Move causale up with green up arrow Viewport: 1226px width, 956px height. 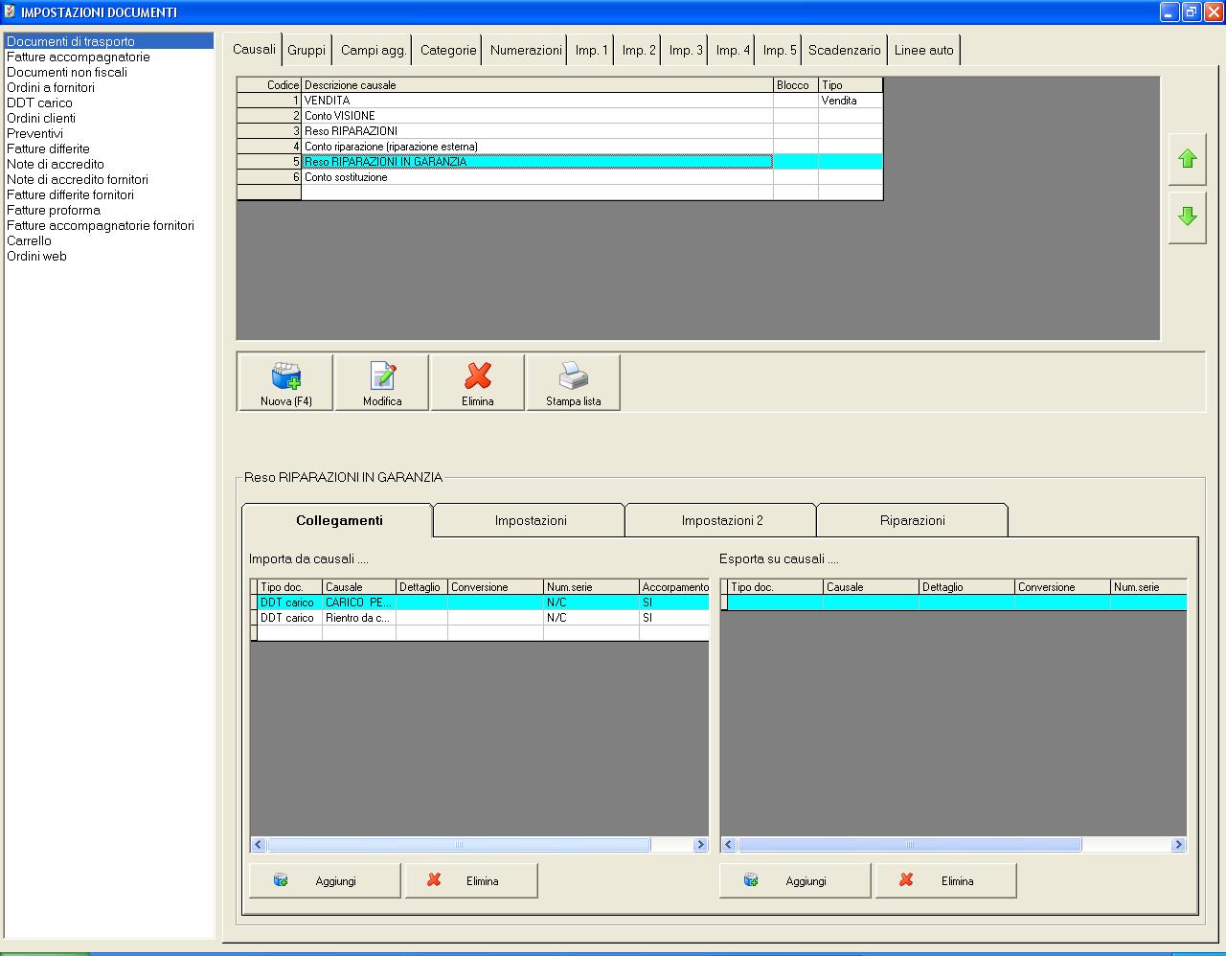(1188, 159)
